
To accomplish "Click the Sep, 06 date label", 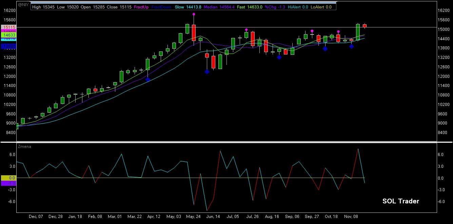I will 292,217.
